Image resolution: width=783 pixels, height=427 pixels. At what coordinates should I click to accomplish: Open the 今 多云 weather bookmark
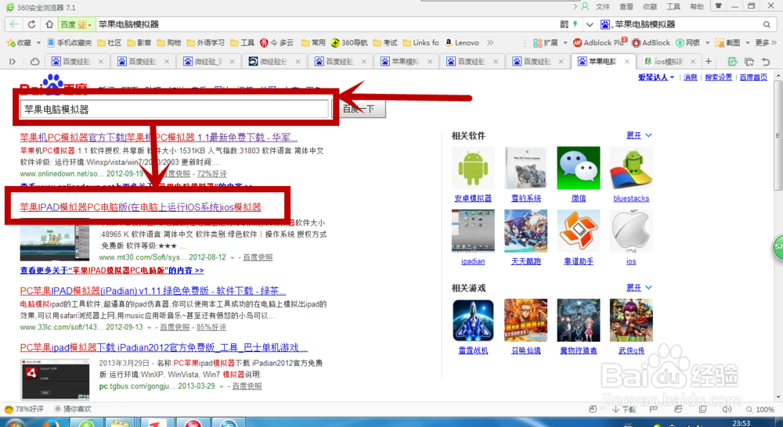276,43
